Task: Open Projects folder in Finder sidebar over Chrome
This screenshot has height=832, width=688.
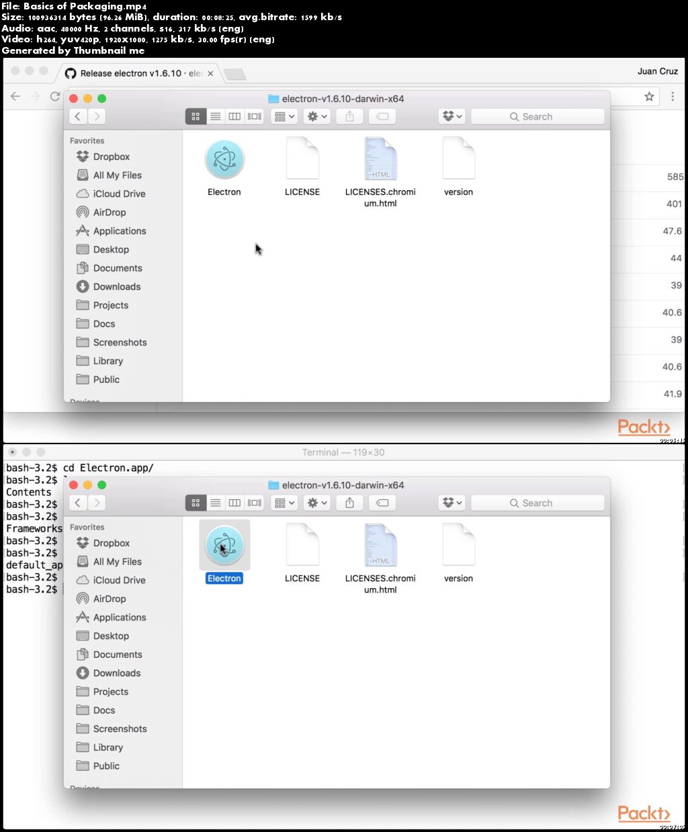Action: click(x=102, y=305)
